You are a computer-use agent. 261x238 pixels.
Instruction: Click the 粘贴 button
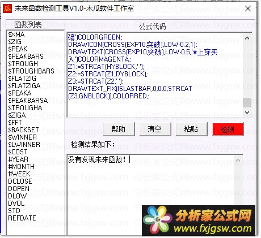(x=191, y=129)
